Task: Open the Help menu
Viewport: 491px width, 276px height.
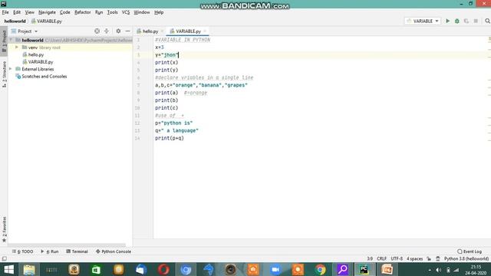Action: pos(159,12)
